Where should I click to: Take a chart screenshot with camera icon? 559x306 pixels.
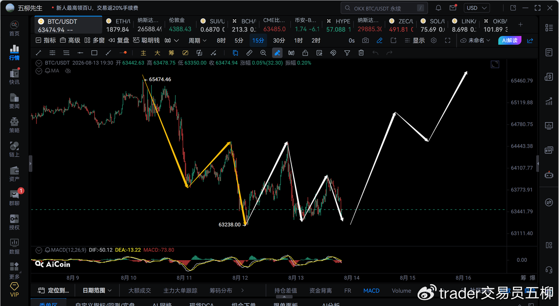[x=365, y=40]
